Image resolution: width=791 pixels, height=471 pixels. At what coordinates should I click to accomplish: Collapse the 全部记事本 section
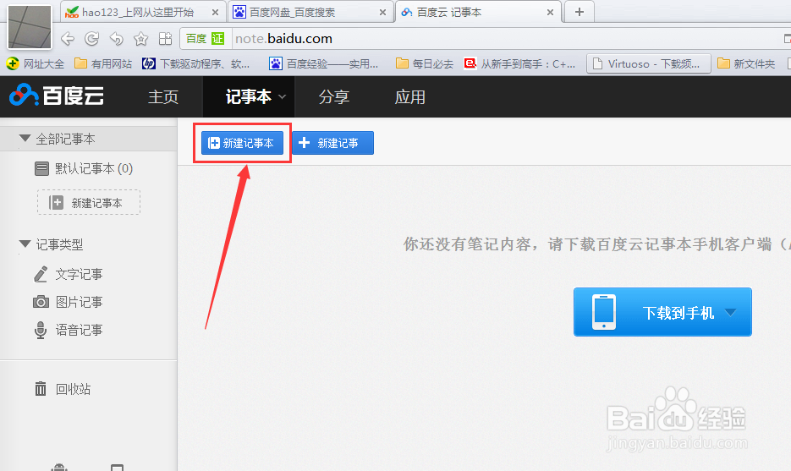click(25, 138)
